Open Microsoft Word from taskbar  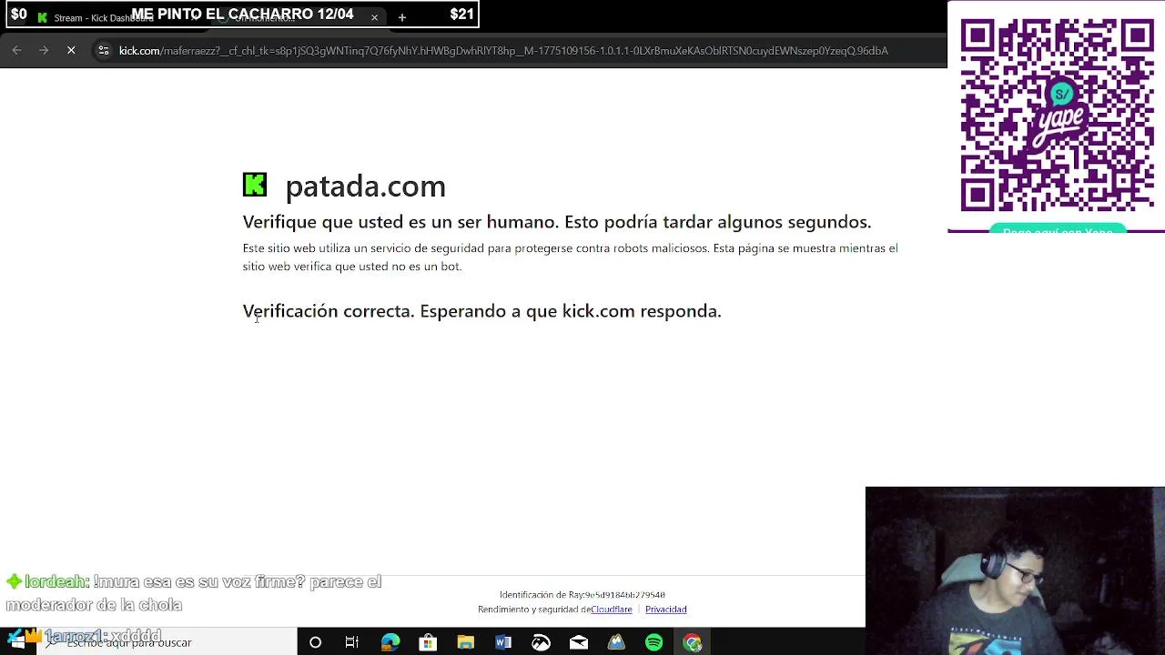coord(503,642)
